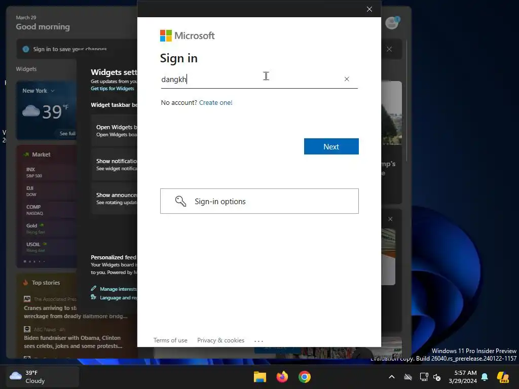Click the Open Widgets board setting card
Screen dimensions: 519x389
point(115,131)
